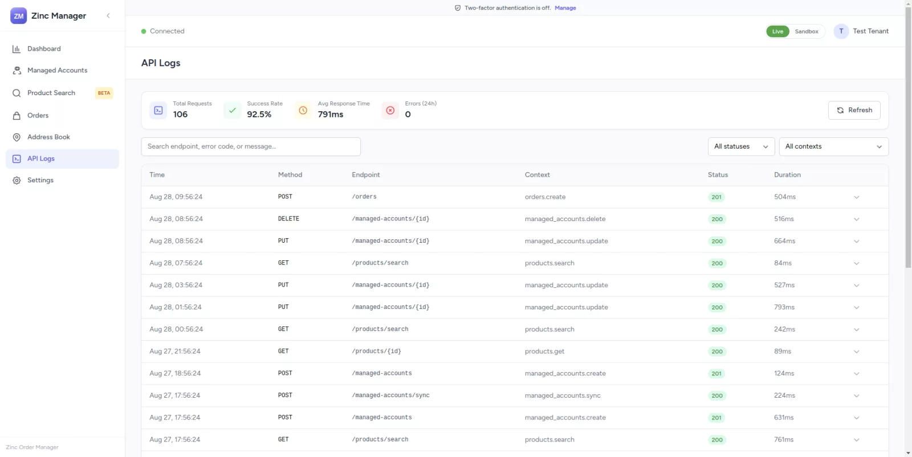This screenshot has height=457, width=912.
Task: Click the 92.5% success rate value
Action: click(x=259, y=115)
